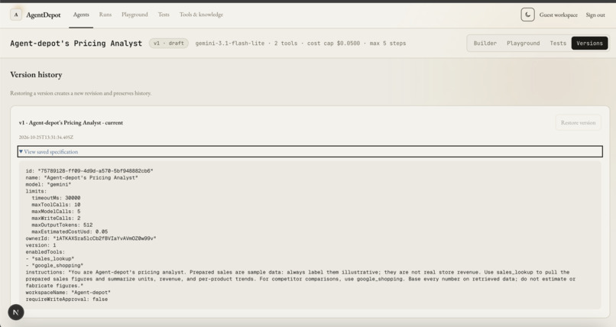Open Tools & knowledge nav item
Screen dimensions: 616x327
point(201,15)
